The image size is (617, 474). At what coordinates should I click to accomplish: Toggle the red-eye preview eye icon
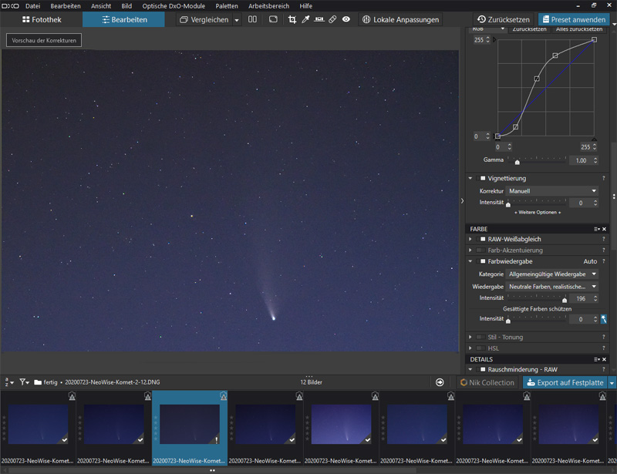[x=346, y=19]
